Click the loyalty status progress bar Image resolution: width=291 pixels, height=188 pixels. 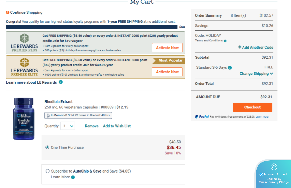91,27
